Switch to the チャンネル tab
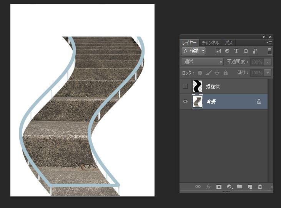Screen dimensions: 281x208 point(210,43)
